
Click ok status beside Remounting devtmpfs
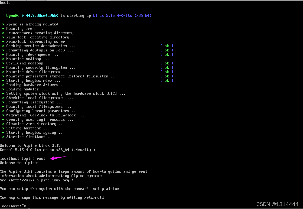point(167,50)
